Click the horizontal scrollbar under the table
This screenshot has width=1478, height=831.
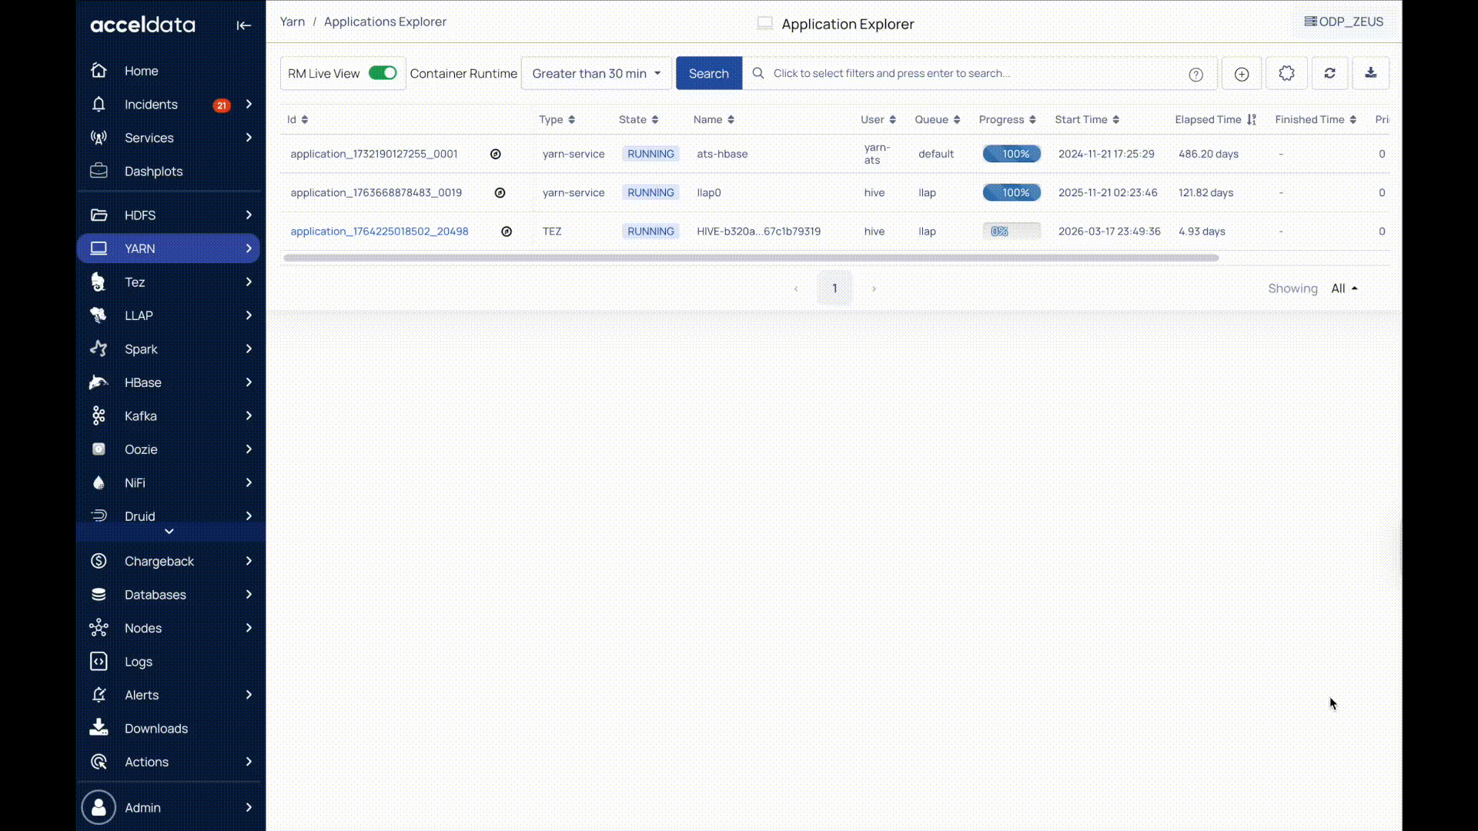coord(751,258)
